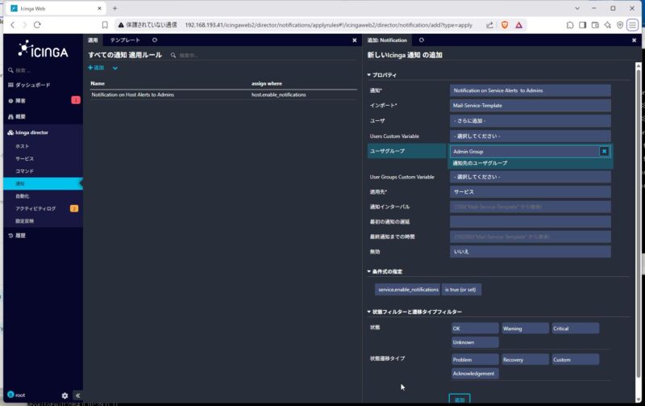Open the 無効 いいえ dropdown
This screenshot has height=406, width=645.
pyautogui.click(x=530, y=252)
